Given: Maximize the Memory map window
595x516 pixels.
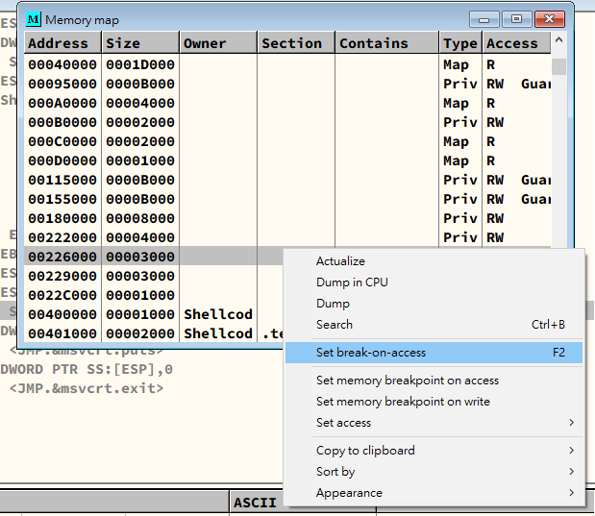Looking at the screenshot, I should click(517, 19).
